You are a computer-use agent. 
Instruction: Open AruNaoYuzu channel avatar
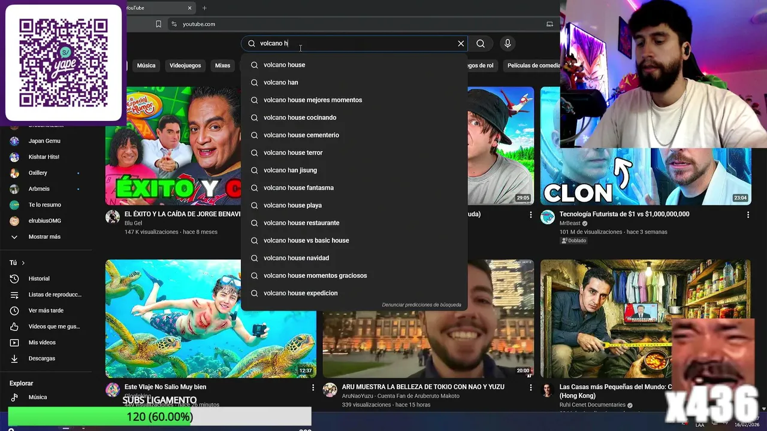[330, 390]
